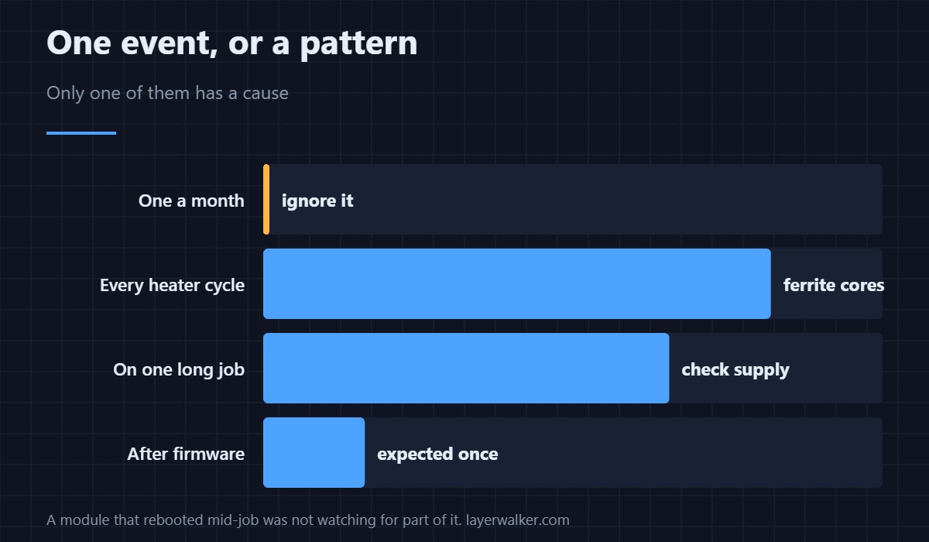The width and height of the screenshot is (929, 542).
Task: Click the 'check supply' annotation
Action: 735,369
